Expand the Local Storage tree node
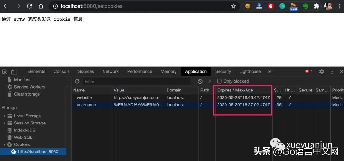This screenshot has height=161, width=344. tap(4, 116)
